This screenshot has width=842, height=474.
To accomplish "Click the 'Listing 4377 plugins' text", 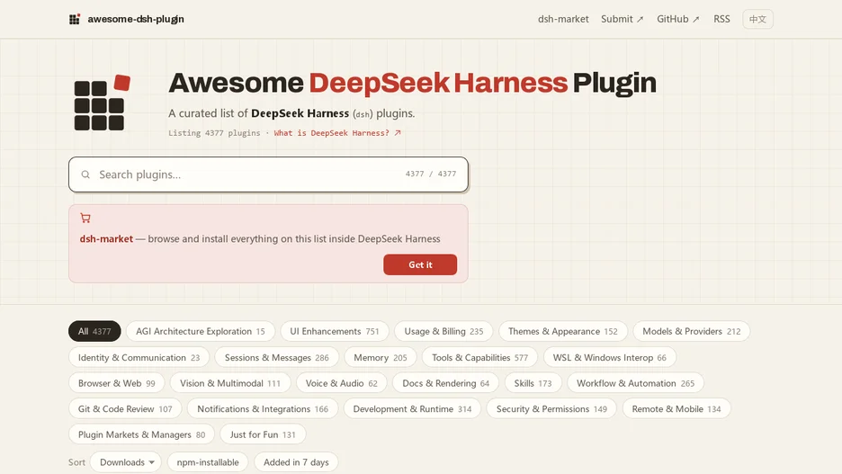I will pos(214,132).
